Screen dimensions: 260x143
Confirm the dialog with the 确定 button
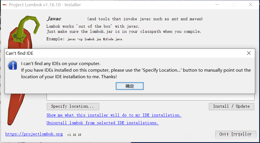point(129,86)
